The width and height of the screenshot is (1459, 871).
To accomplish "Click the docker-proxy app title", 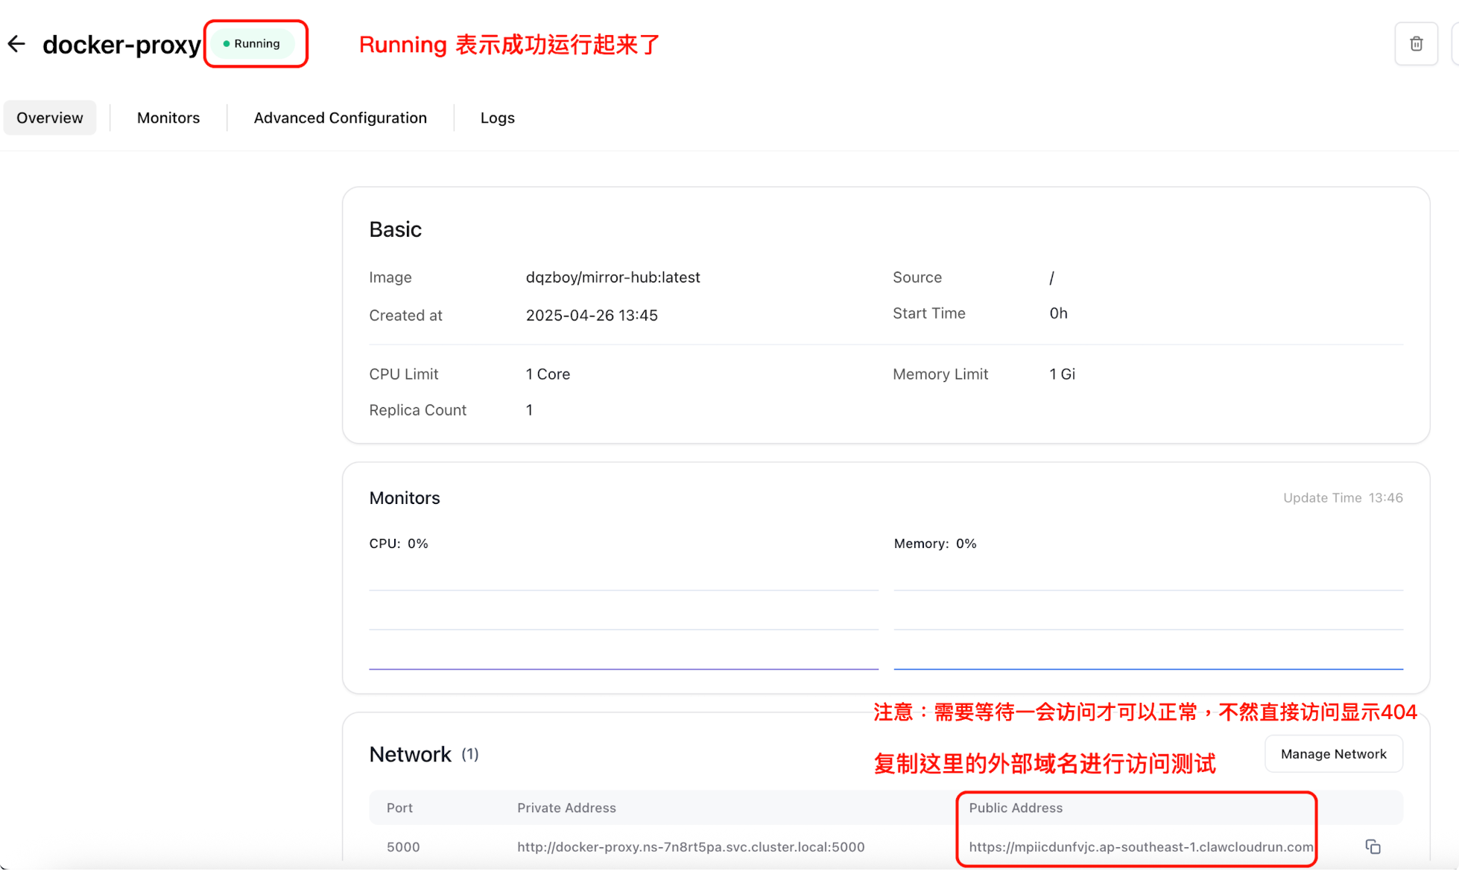I will point(121,45).
